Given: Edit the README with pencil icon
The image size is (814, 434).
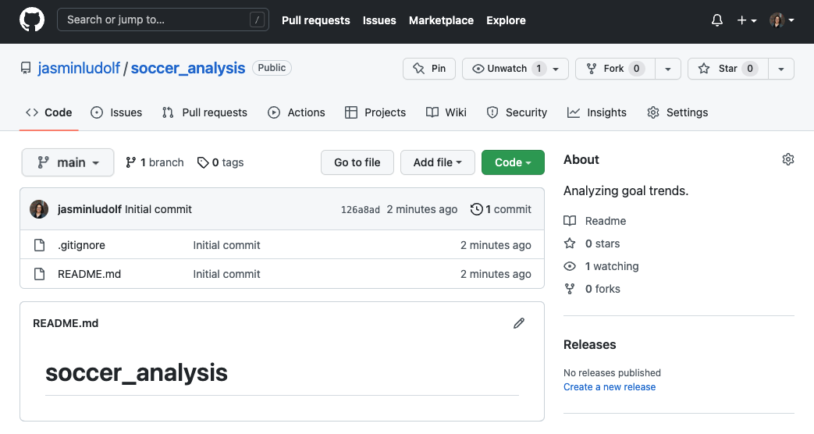Looking at the screenshot, I should pyautogui.click(x=519, y=323).
